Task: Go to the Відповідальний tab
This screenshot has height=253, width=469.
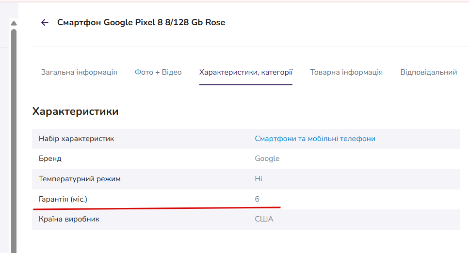Action: point(429,72)
